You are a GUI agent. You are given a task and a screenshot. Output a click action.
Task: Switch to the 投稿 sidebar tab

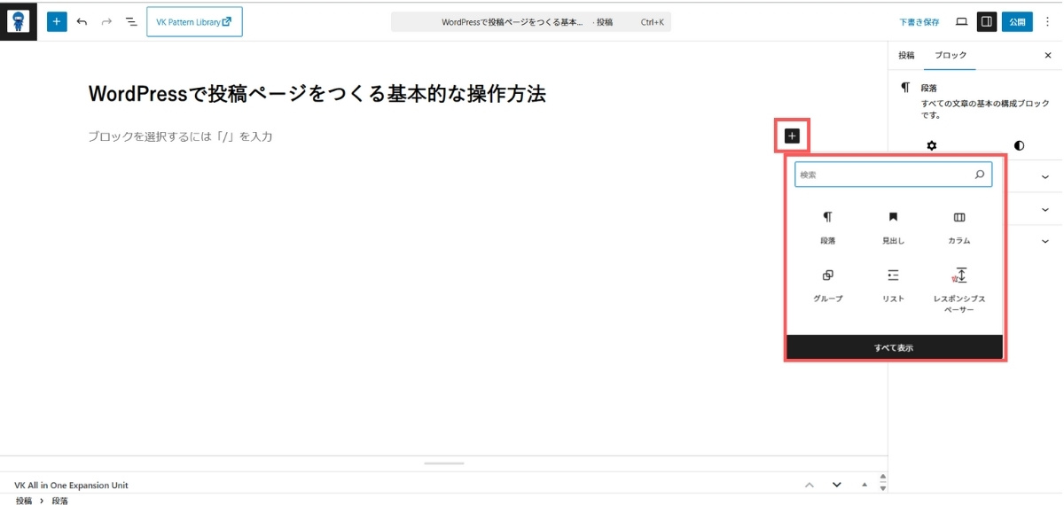click(906, 55)
